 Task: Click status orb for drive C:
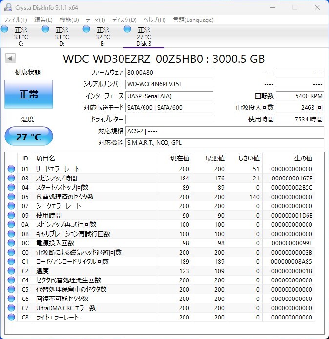pyautogui.click(x=4, y=29)
